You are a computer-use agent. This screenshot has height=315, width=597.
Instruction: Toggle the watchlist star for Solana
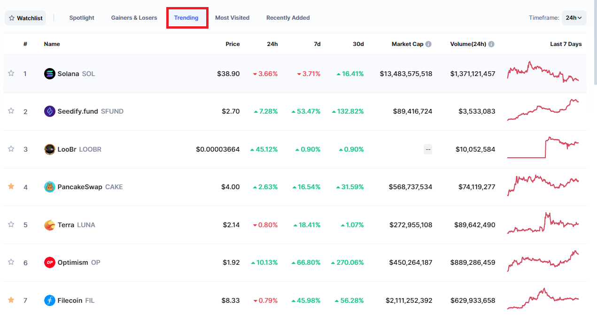point(11,73)
